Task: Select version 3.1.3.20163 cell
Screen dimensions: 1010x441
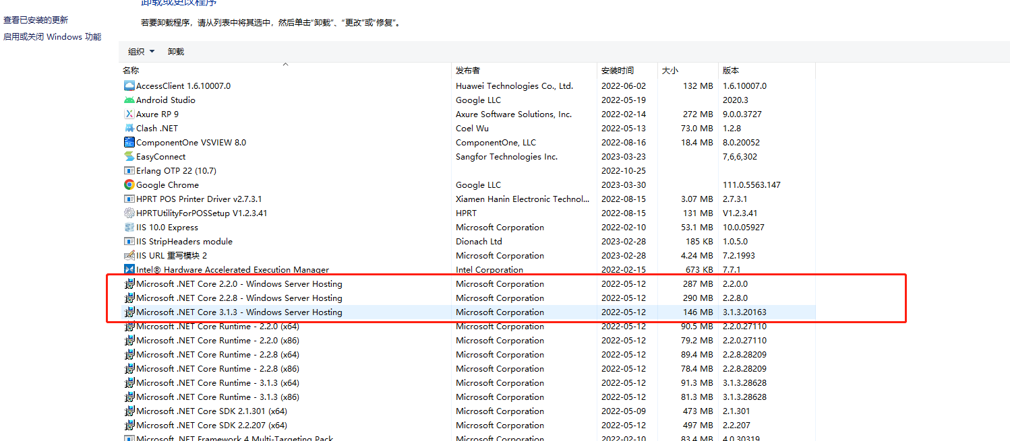Action: tap(744, 312)
